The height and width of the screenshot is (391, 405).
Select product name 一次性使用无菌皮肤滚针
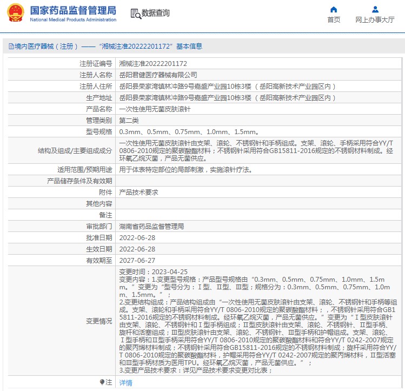click(155, 109)
